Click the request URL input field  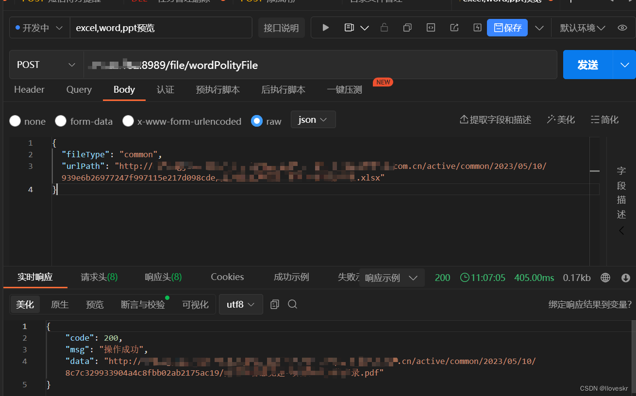click(320, 65)
